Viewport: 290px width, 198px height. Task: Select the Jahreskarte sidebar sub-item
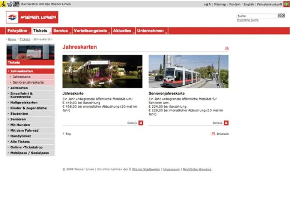30,77
